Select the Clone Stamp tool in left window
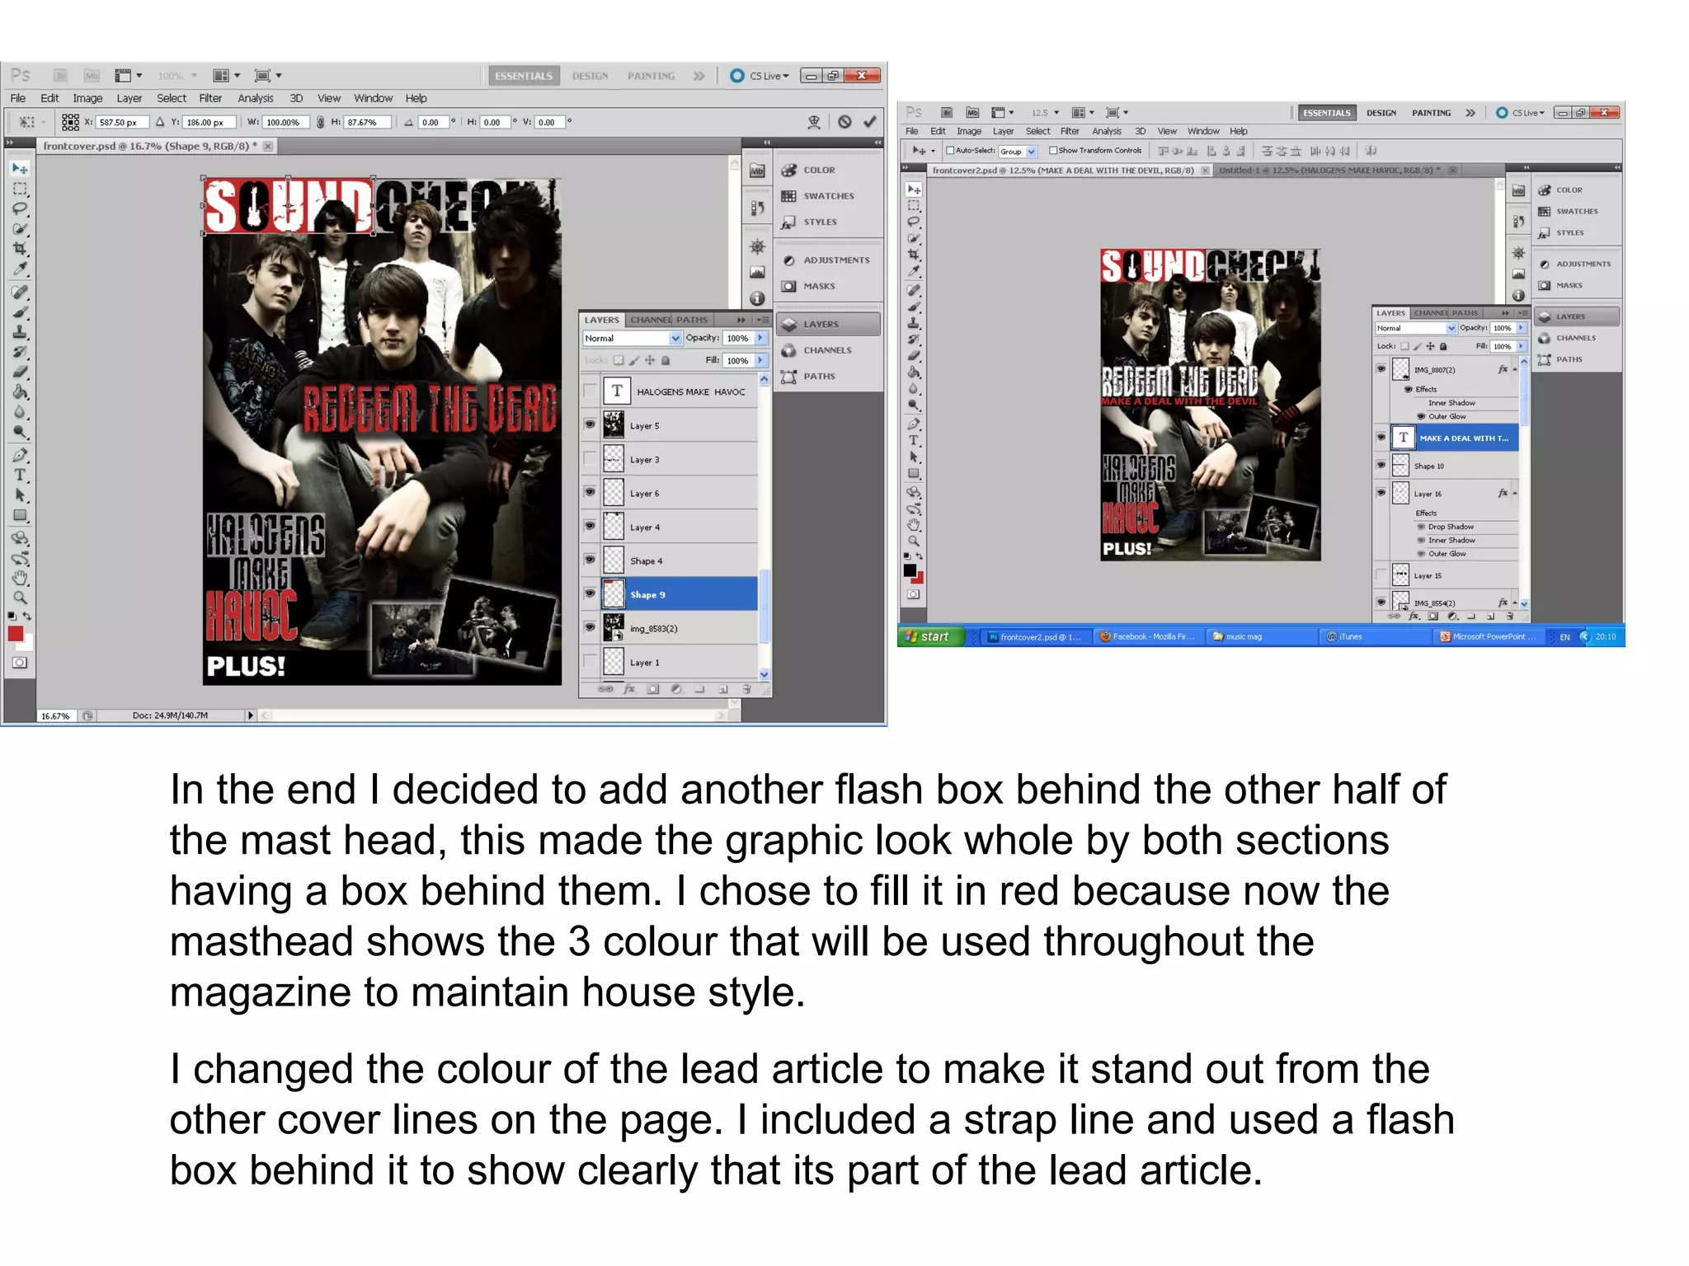 pos(20,332)
